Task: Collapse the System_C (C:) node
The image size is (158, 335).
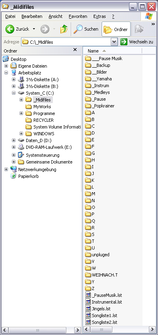Action: click(x=14, y=93)
